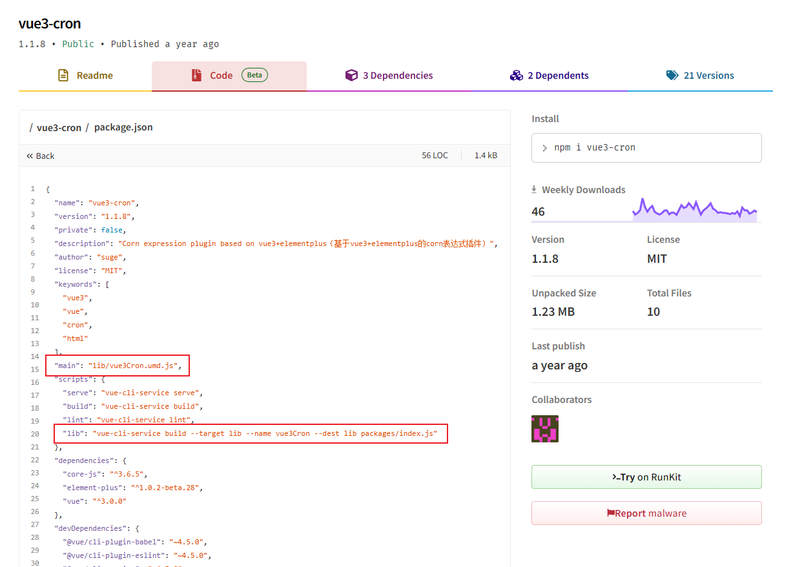Open the 21 Versions tab
Screen dimensions: 802x567
700,76
